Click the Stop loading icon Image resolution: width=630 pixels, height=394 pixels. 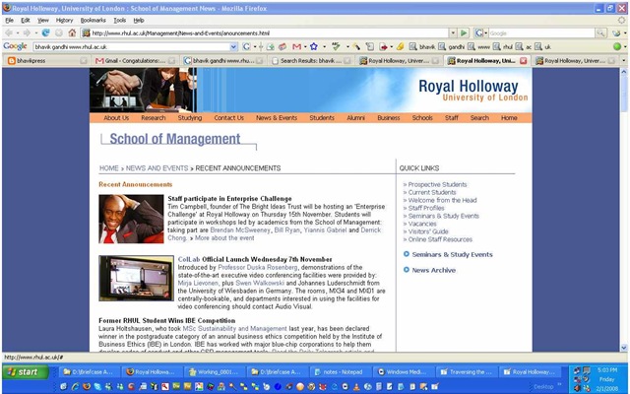(x=59, y=33)
